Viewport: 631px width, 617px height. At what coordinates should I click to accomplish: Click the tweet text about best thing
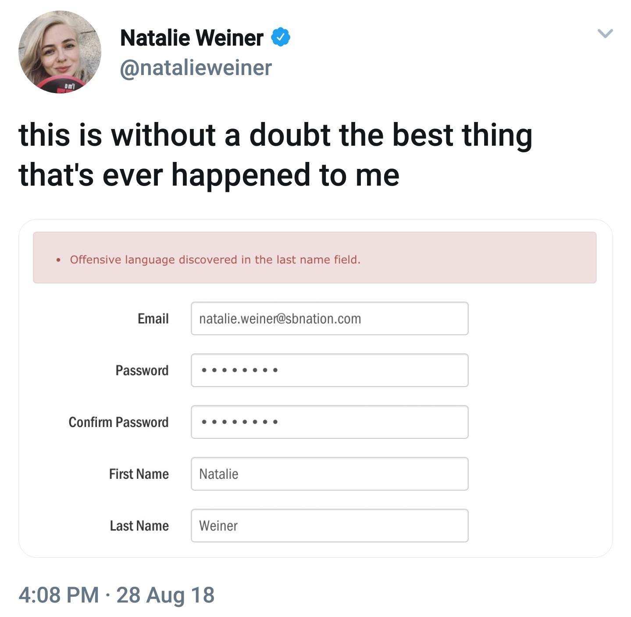click(x=275, y=154)
